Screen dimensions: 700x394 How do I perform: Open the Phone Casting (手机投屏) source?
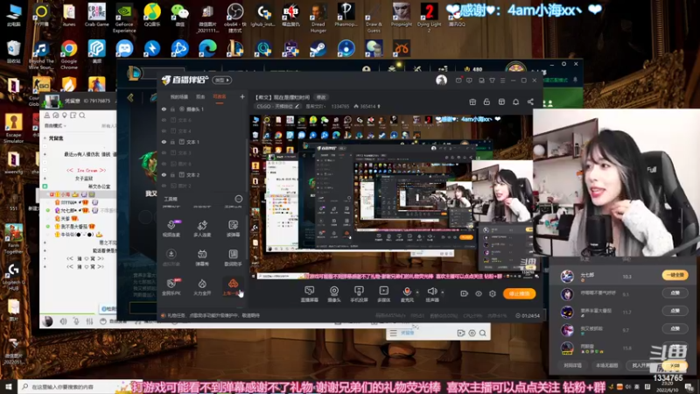pos(359,294)
